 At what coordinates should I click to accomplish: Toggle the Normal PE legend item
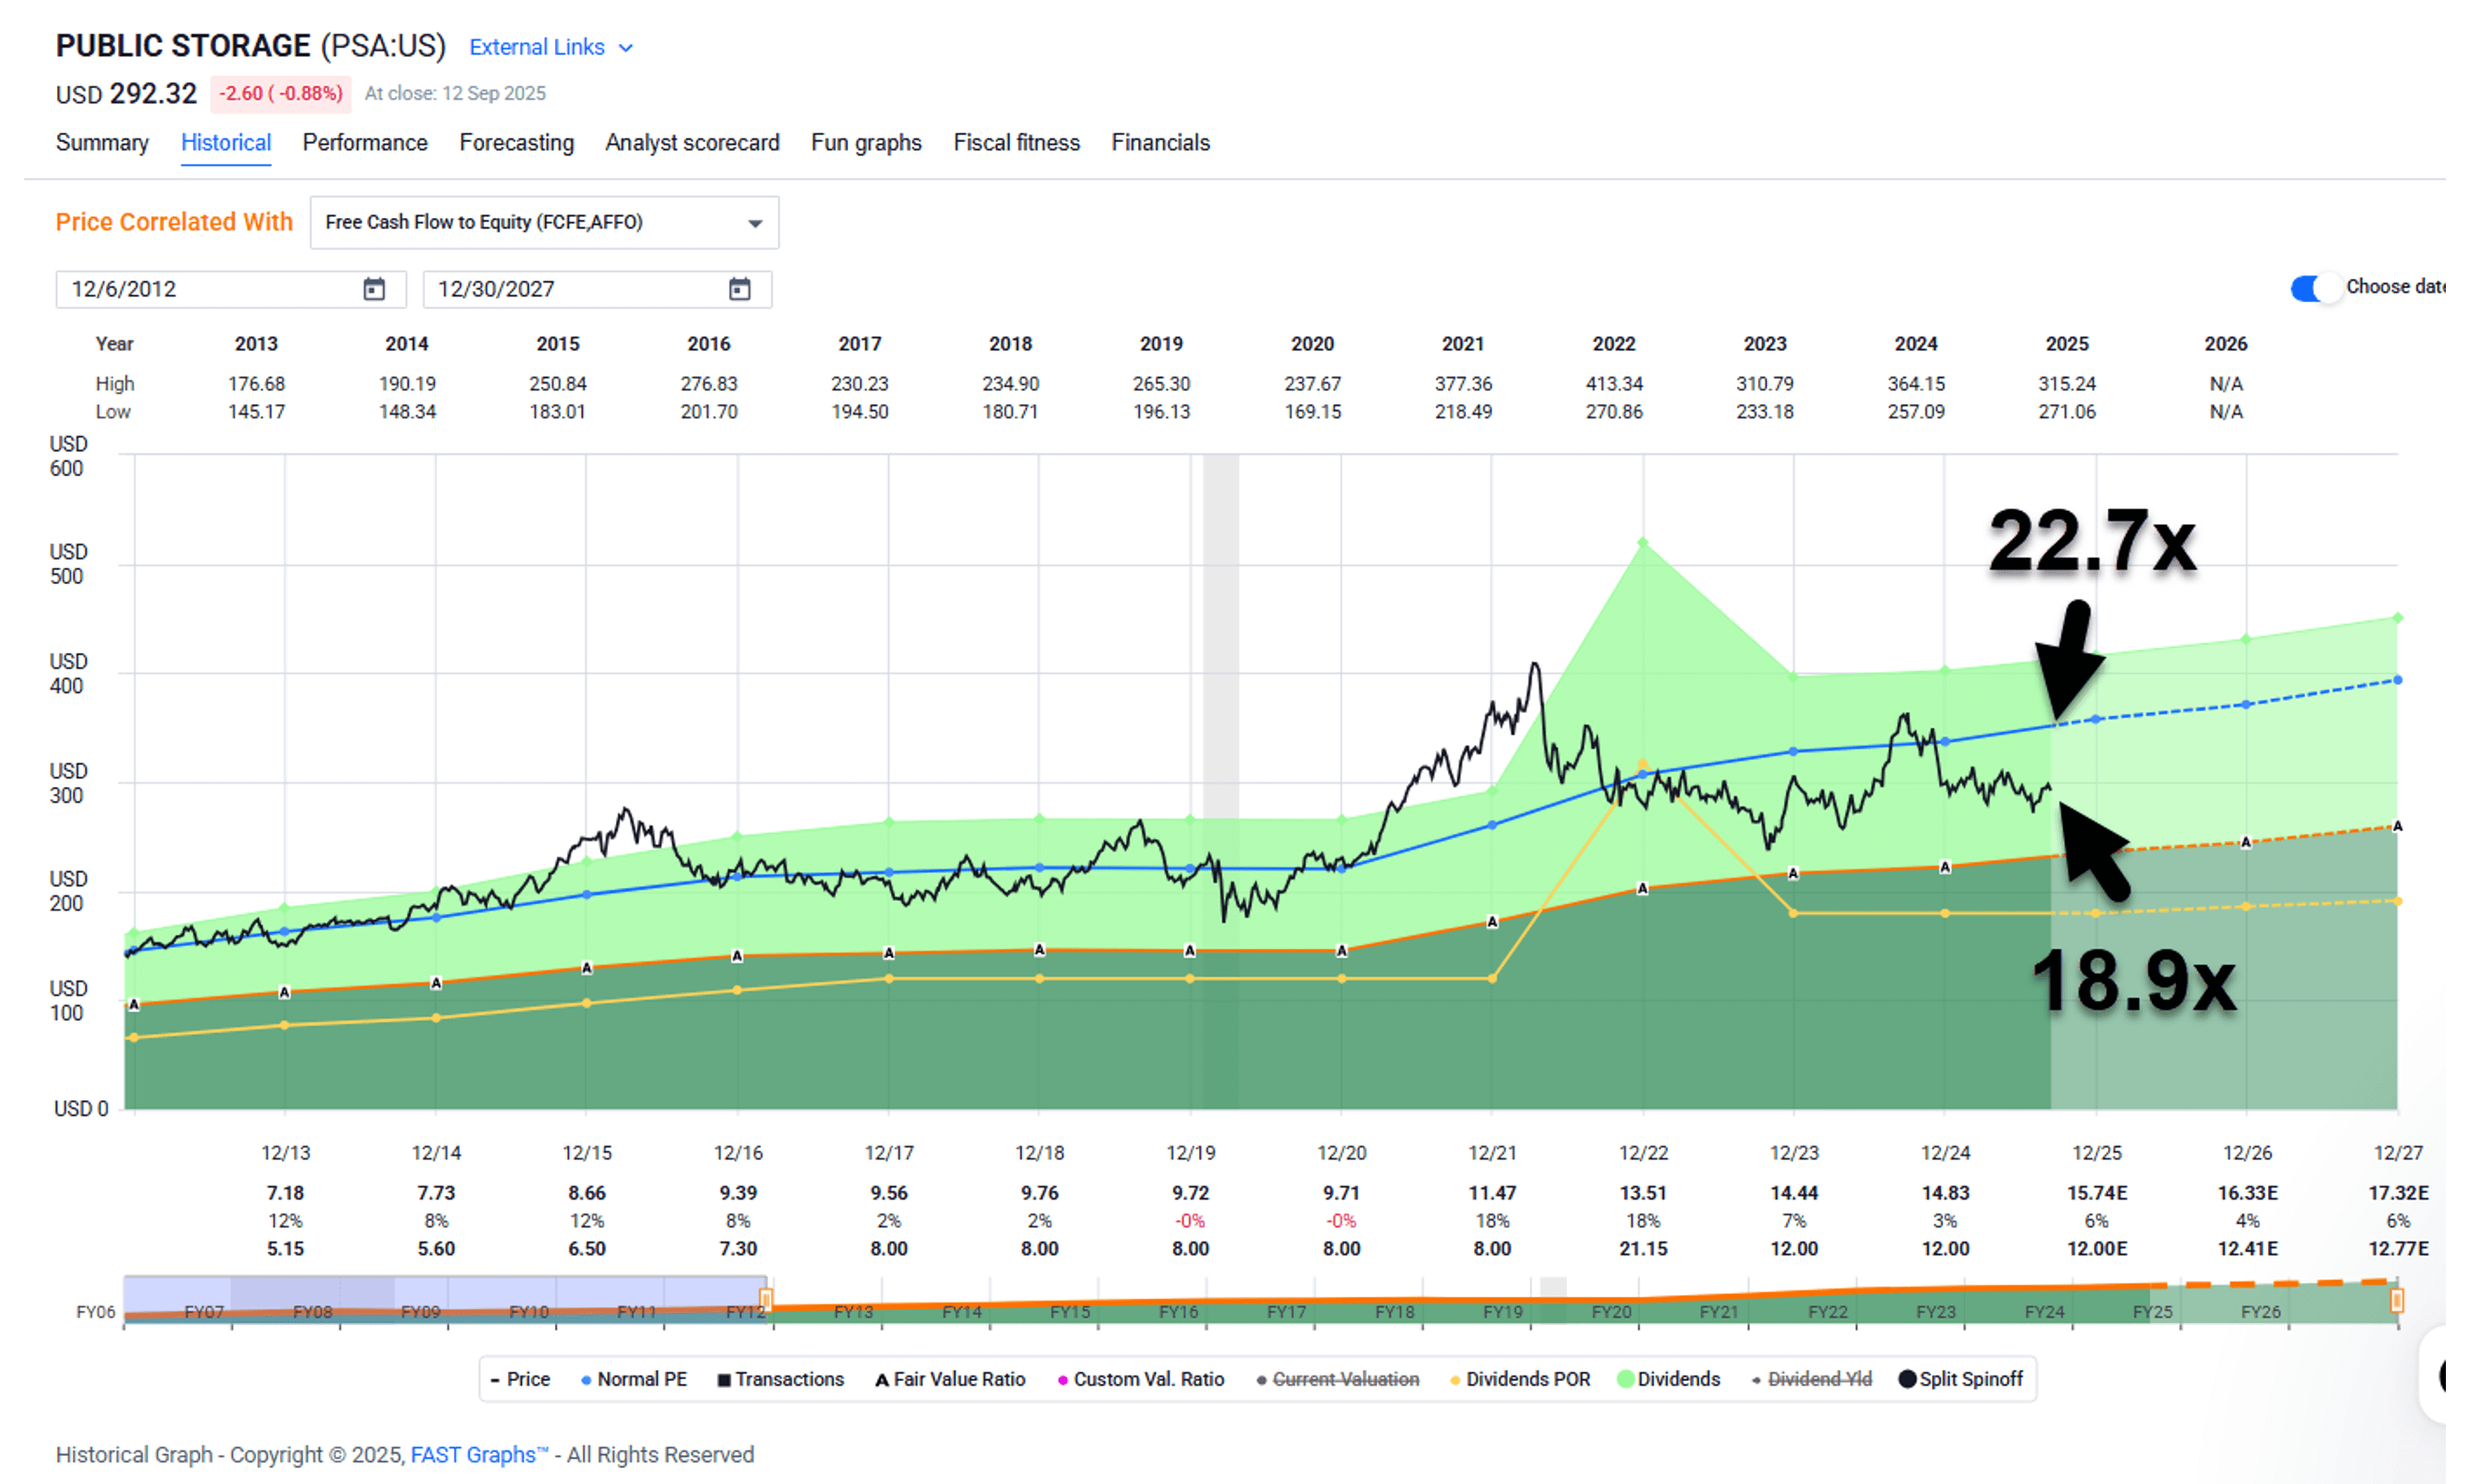pyautogui.click(x=635, y=1379)
